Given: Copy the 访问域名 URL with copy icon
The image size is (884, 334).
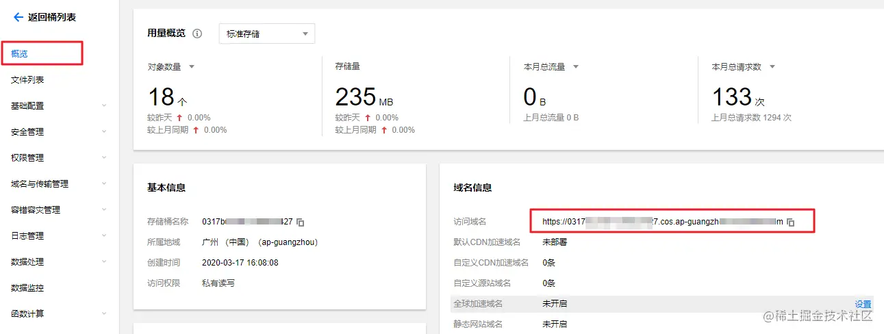Looking at the screenshot, I should pyautogui.click(x=790, y=222).
